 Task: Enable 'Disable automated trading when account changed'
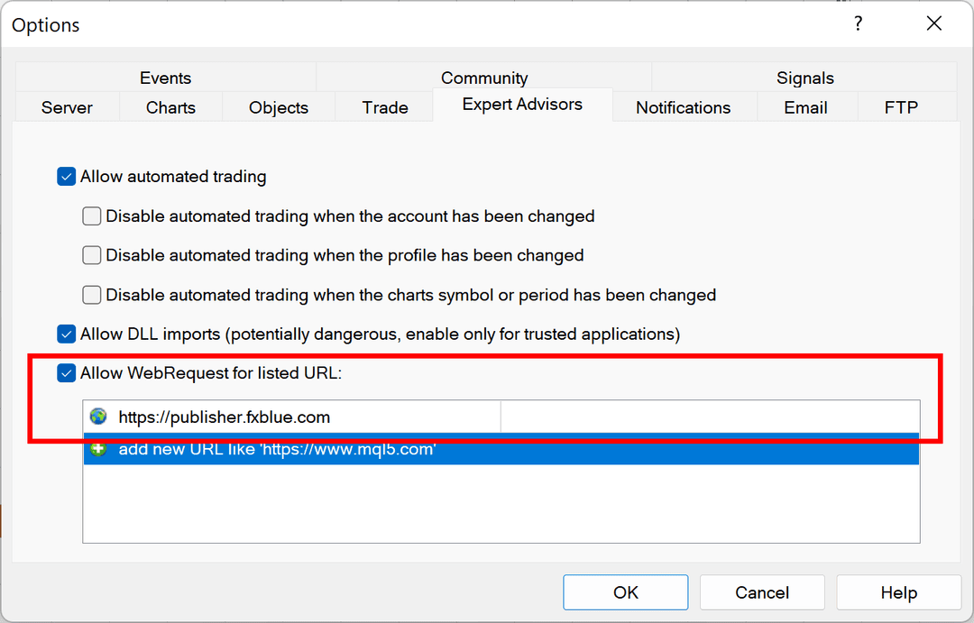pyautogui.click(x=91, y=215)
